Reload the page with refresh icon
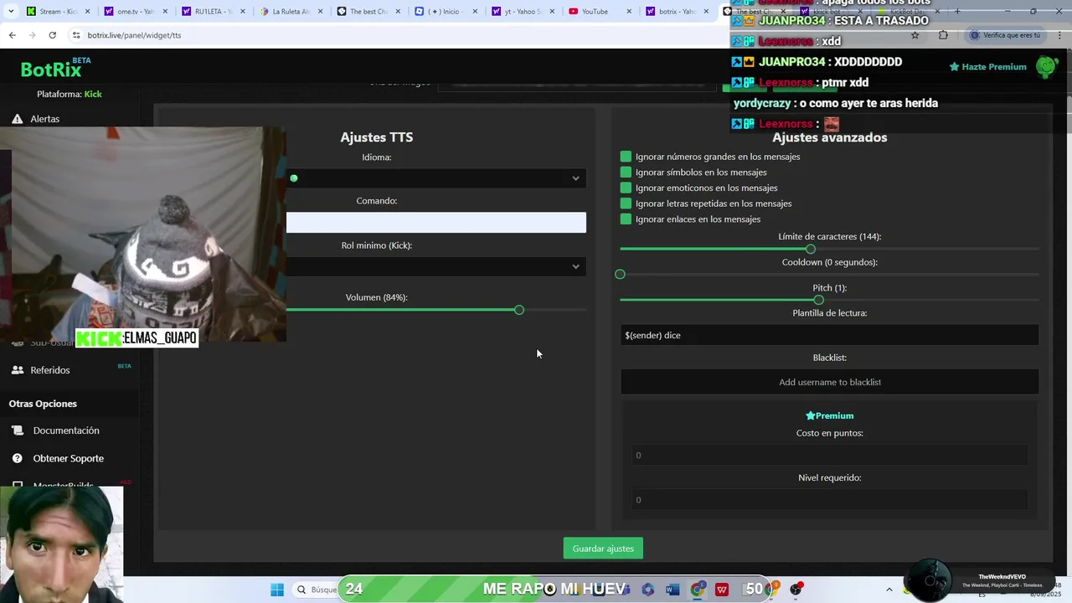 pos(52,35)
